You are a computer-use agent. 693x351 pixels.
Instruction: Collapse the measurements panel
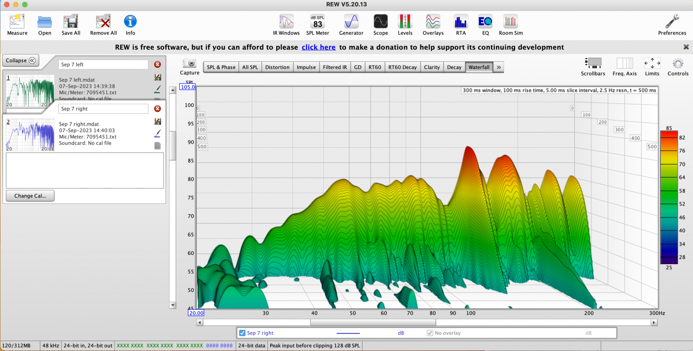coord(21,61)
